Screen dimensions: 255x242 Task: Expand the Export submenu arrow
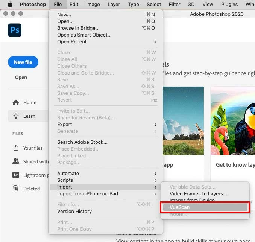156,125
